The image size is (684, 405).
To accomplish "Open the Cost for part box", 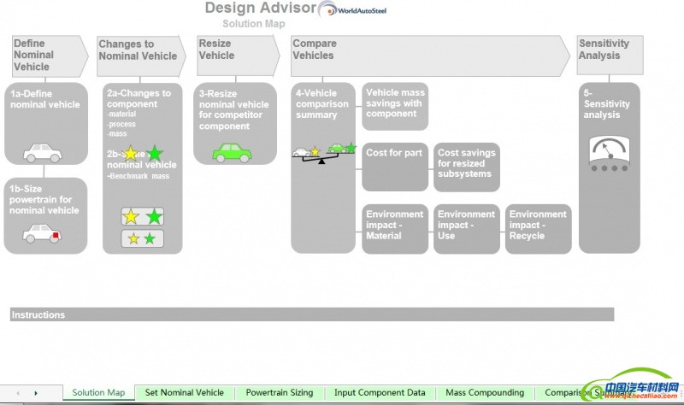I will point(394,167).
